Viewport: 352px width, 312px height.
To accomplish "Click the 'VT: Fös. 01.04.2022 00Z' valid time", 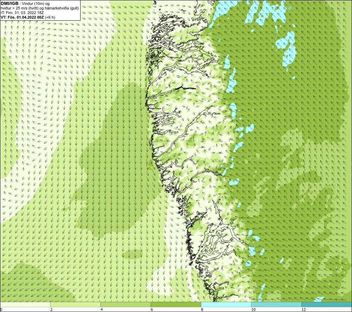I will point(22,17).
